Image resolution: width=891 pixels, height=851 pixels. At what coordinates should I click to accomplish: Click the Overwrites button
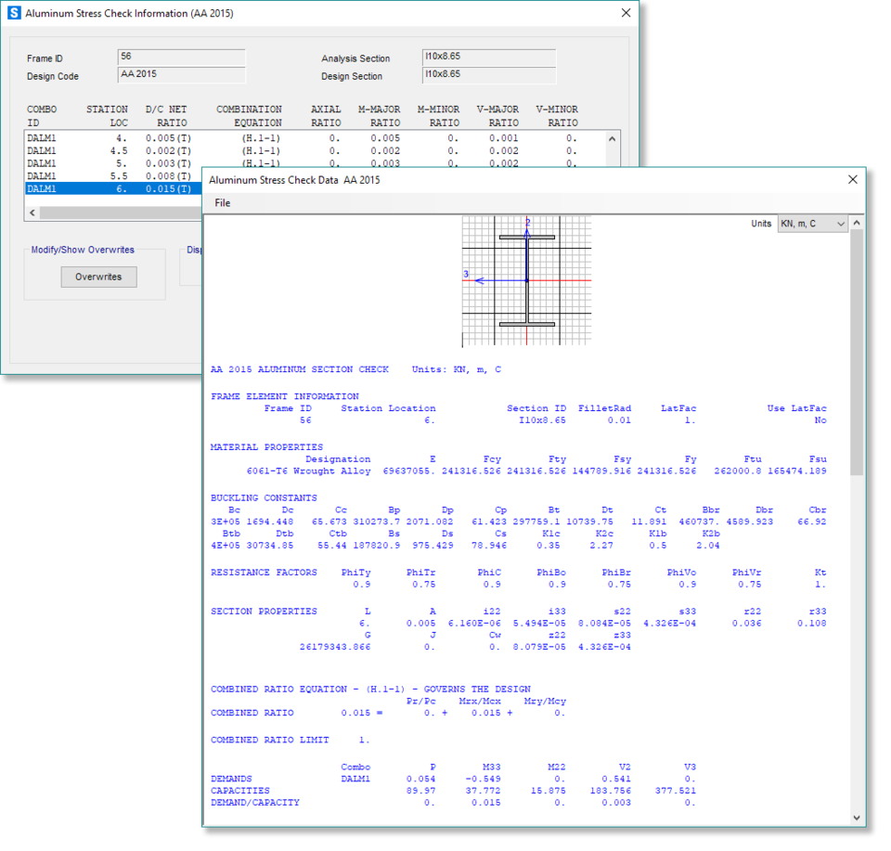click(x=98, y=277)
